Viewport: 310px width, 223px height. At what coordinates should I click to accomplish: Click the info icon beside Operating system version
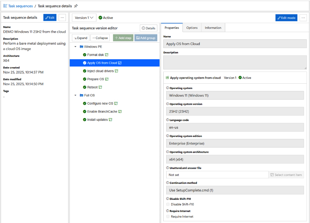[x=167, y=104]
